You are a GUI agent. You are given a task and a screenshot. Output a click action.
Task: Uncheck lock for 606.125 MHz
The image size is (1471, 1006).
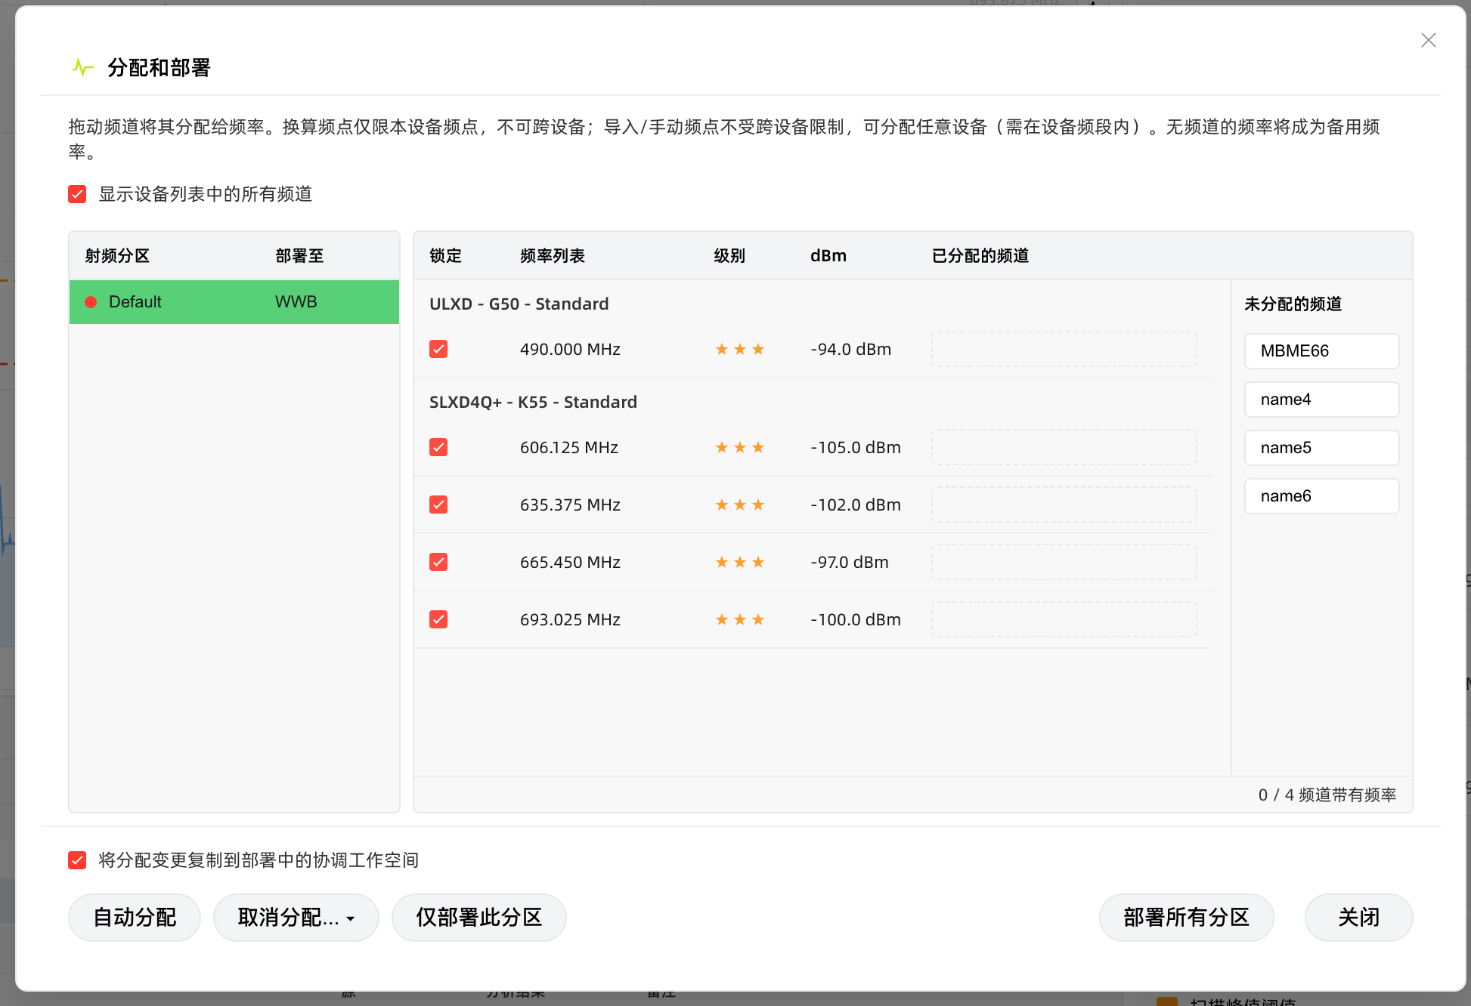(438, 447)
